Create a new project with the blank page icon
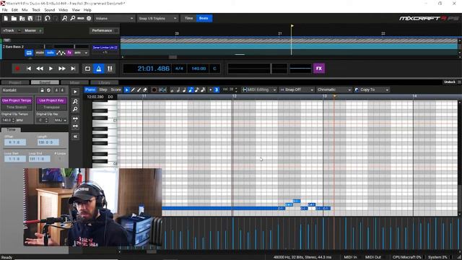 [x=6, y=18]
